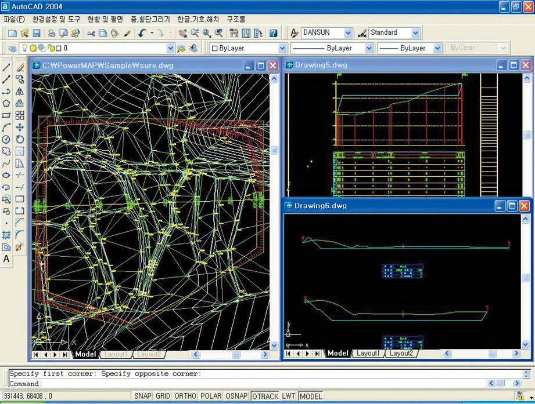This screenshot has width=535, height=404.
Task: Click the Multiline Text tool
Action: point(6,259)
